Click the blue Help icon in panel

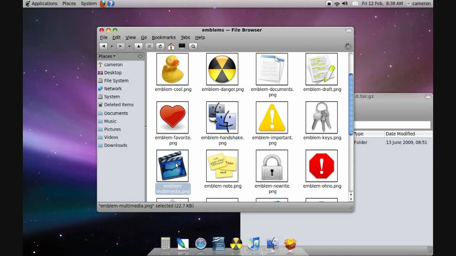[111, 4]
